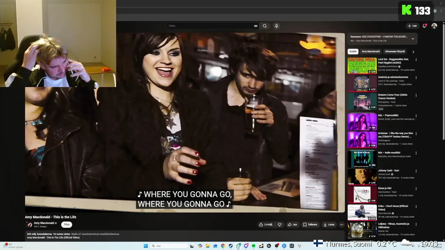
Task: Open Unelmia ja toimistohommia thumbnail
Action: [362, 83]
